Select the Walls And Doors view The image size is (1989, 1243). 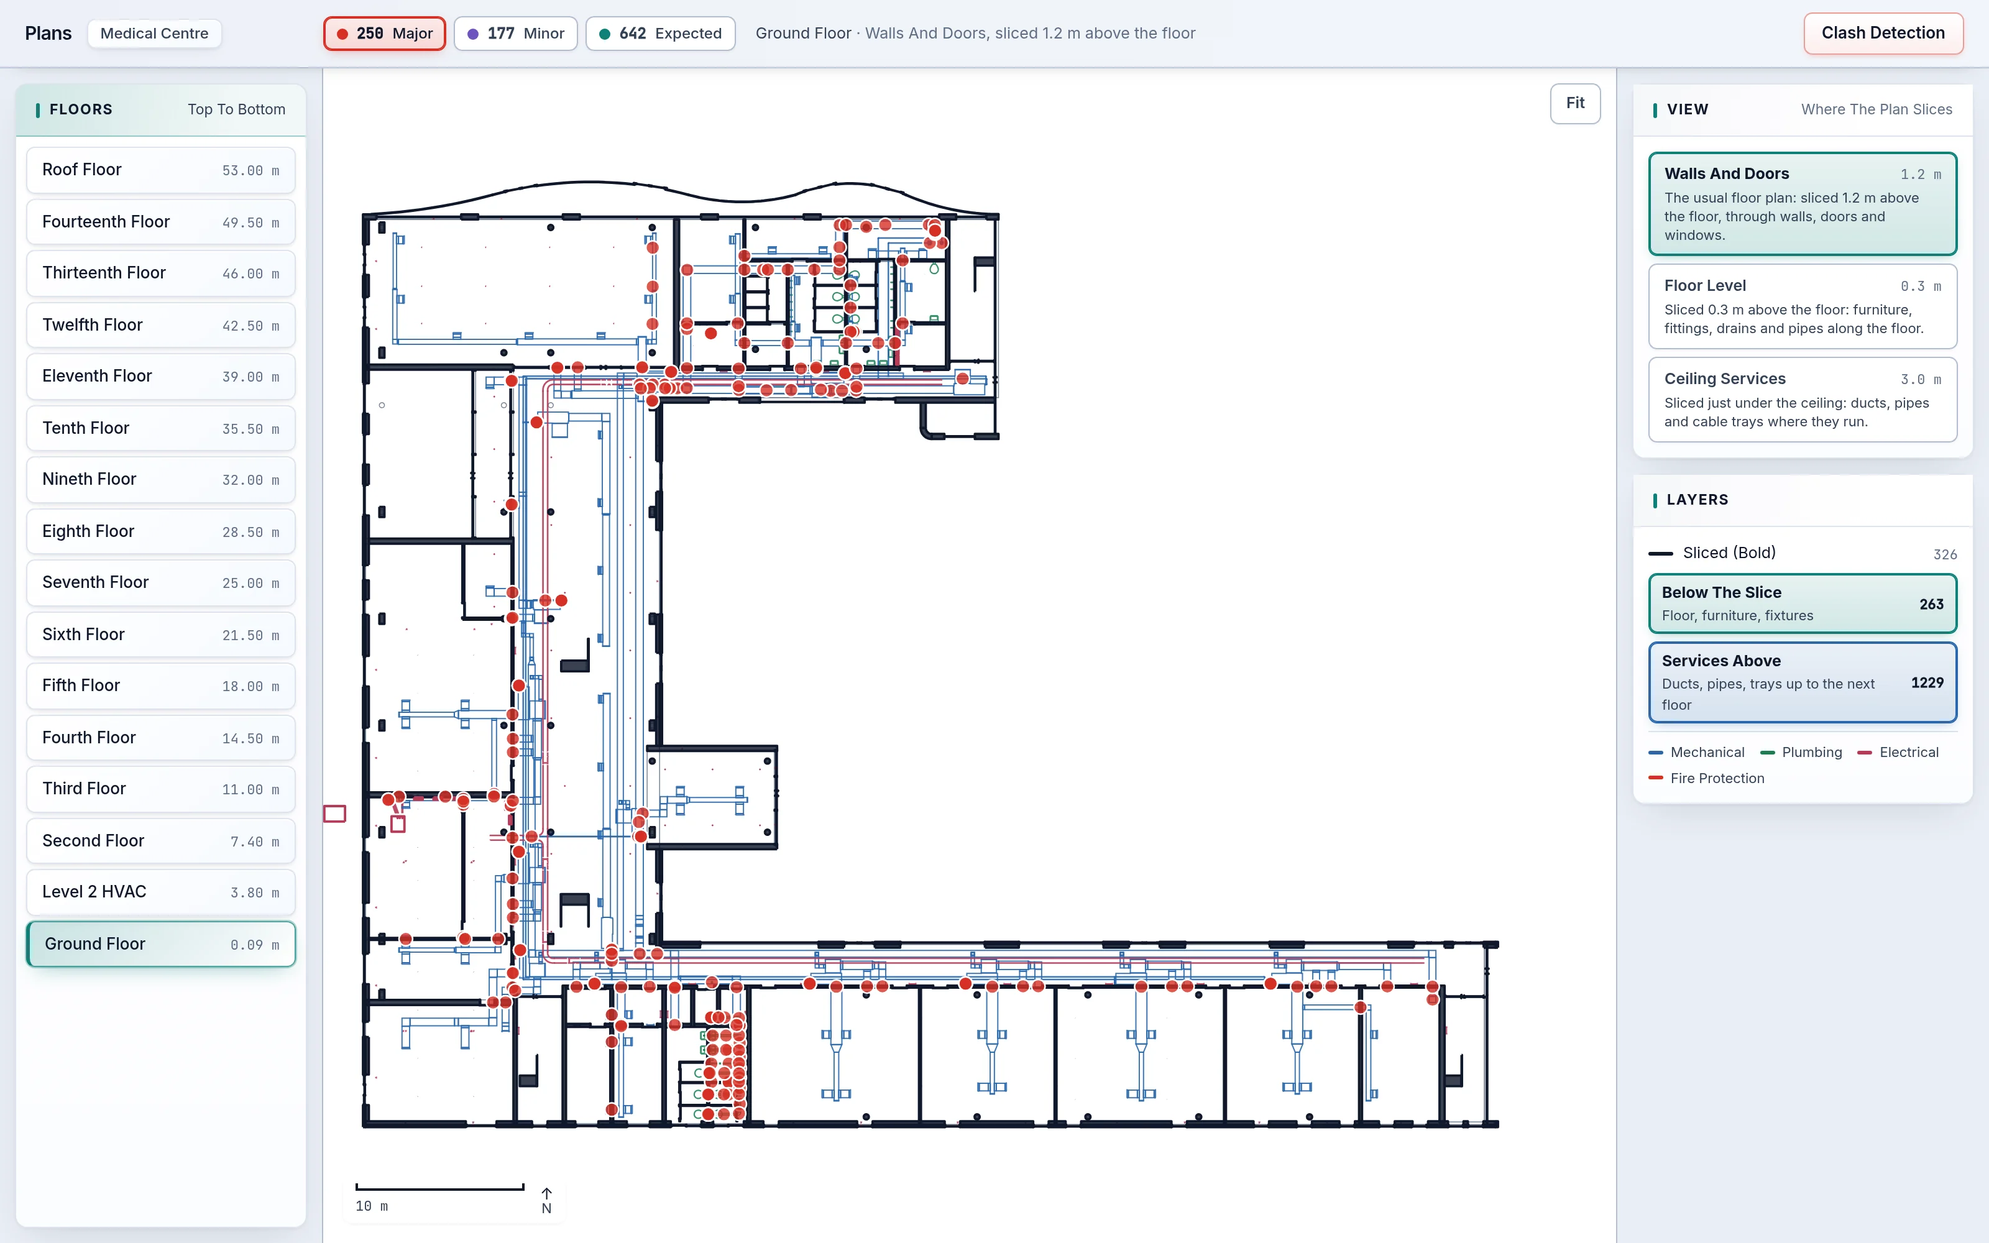click(1802, 204)
